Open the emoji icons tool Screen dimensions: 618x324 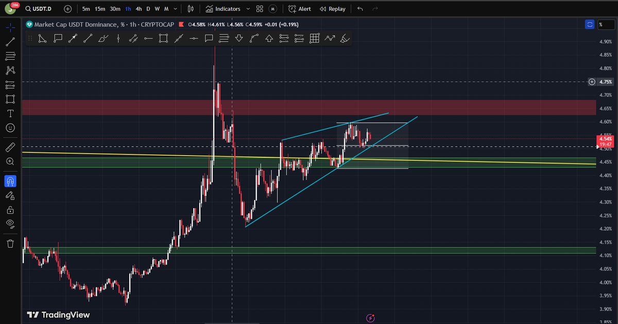[10, 127]
